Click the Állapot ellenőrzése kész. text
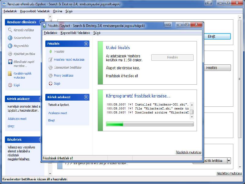This screenshot has height=184, width=245. tap(123, 68)
